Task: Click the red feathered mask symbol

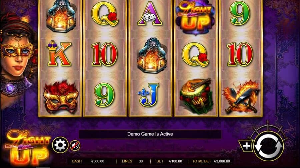Action: [61, 97]
